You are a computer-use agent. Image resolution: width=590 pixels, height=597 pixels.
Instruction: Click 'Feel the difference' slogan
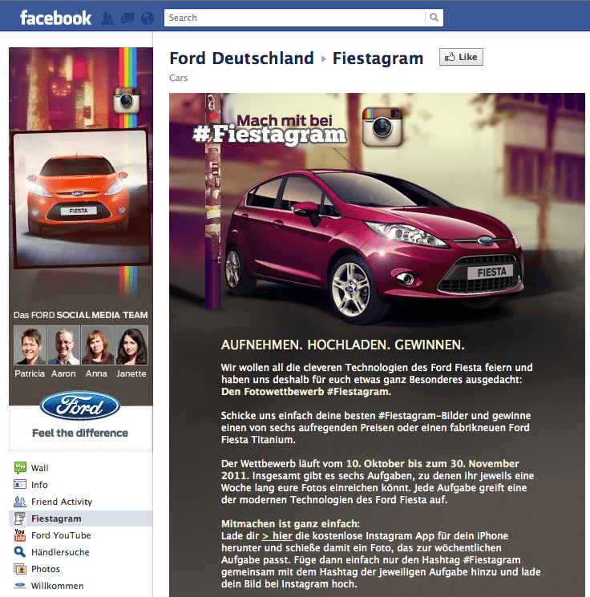click(80, 433)
